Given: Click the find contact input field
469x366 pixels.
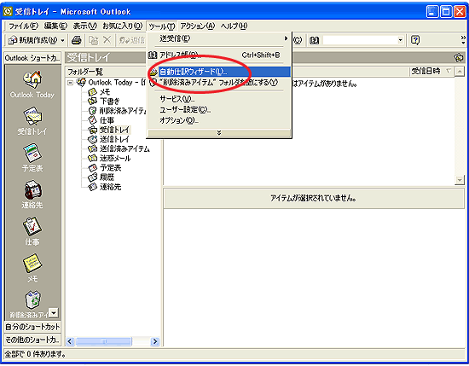Looking at the screenshot, I should [360, 40].
